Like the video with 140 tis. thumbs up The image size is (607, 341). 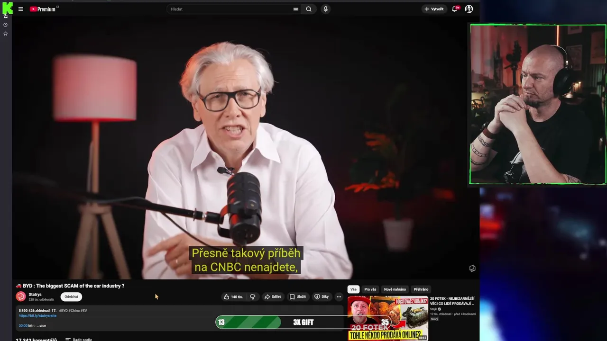[233, 297]
